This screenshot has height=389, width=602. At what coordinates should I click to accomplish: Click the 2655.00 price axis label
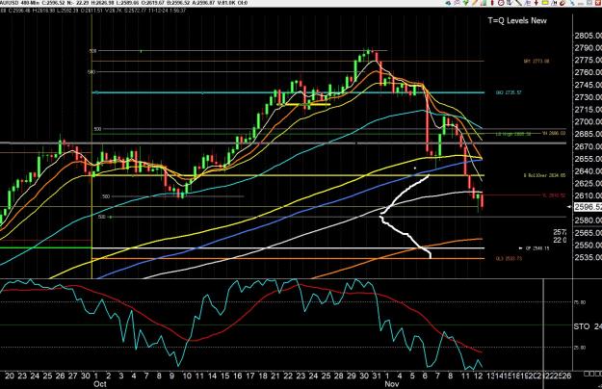point(589,159)
